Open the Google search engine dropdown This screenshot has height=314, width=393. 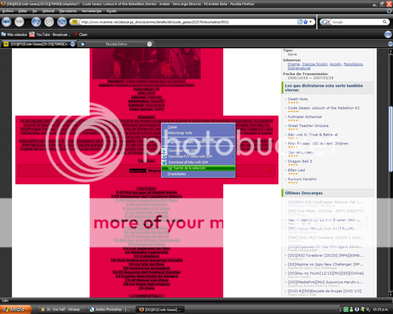tap(325, 22)
